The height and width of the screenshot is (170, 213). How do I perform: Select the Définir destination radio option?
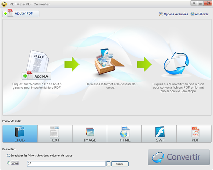9,163
